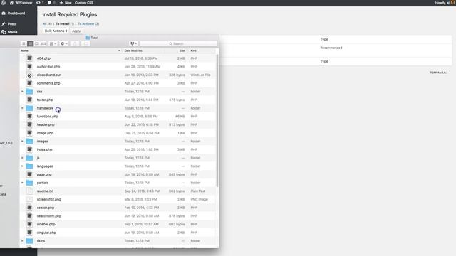Switch Finder to cover flow view
The height and width of the screenshot is (256, 456).
click(x=43, y=43)
